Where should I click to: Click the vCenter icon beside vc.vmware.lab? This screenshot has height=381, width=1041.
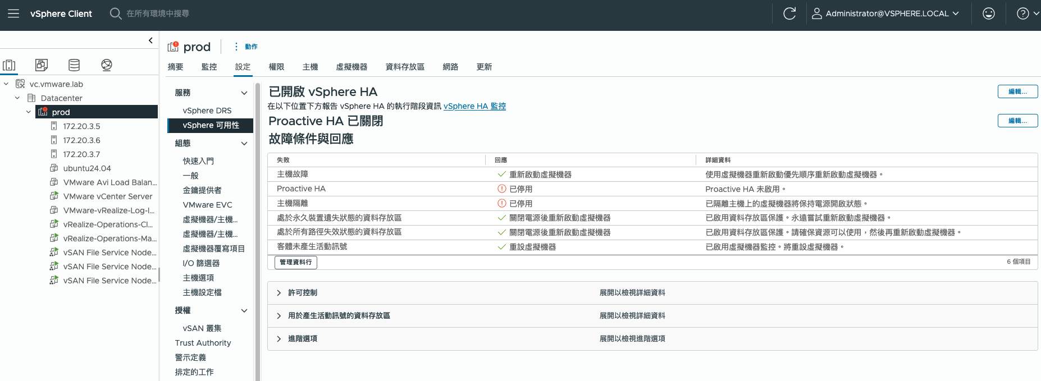pos(20,84)
